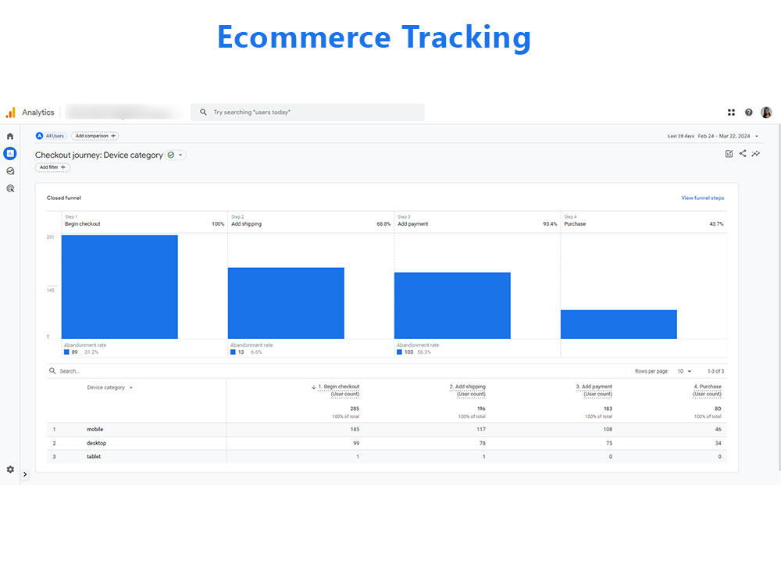
Task: Click the Add payment funnel bar
Action: point(452,306)
